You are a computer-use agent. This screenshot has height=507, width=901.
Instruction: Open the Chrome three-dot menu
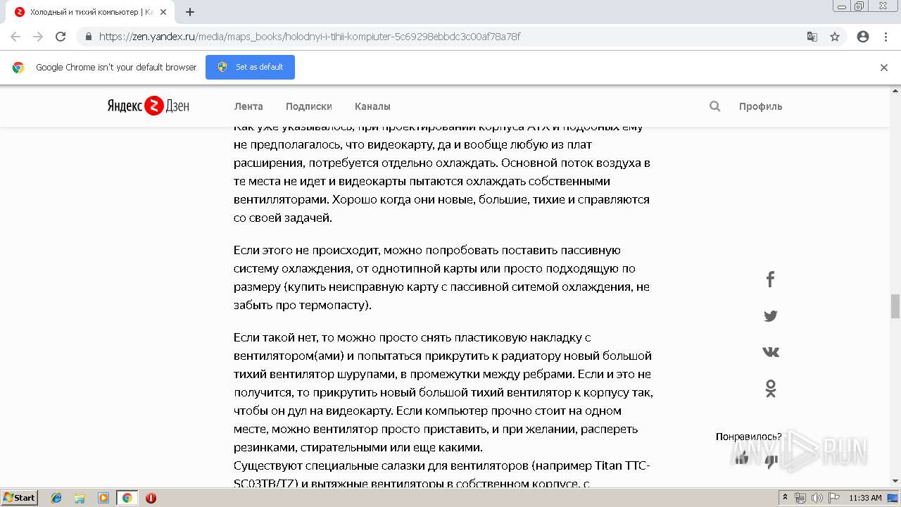tap(886, 37)
